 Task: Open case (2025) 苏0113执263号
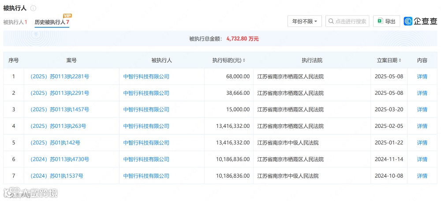click(58, 126)
